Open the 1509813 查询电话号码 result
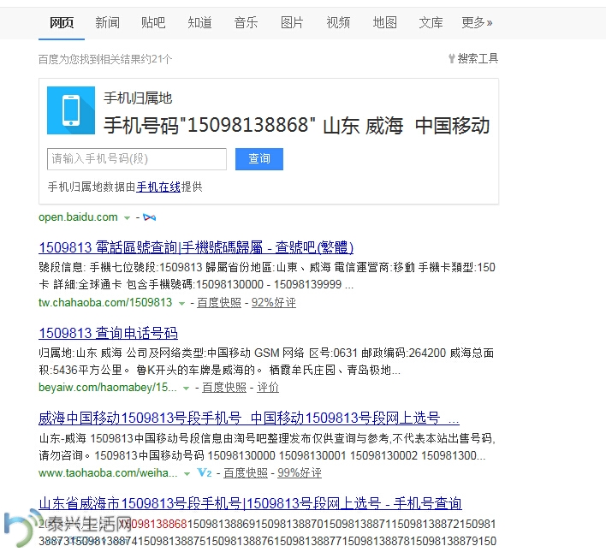This screenshot has width=606, height=552. 108,333
